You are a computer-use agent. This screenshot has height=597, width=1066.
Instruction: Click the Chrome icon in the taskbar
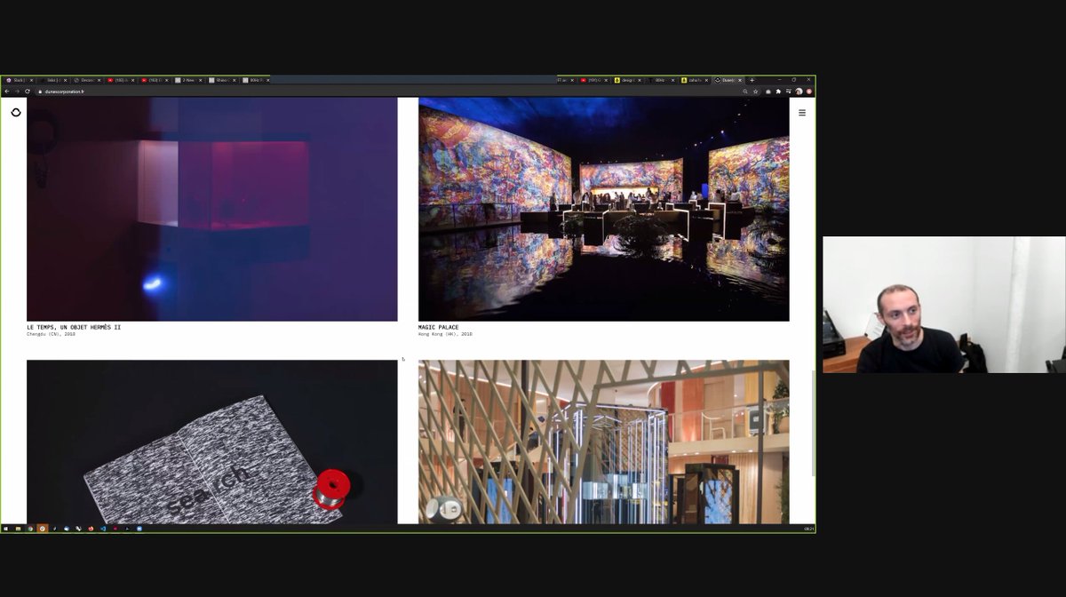point(29,529)
